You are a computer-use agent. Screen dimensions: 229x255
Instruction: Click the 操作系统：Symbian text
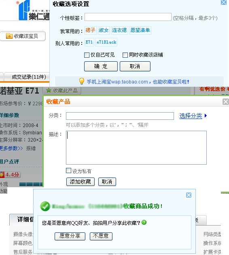tap(21, 133)
